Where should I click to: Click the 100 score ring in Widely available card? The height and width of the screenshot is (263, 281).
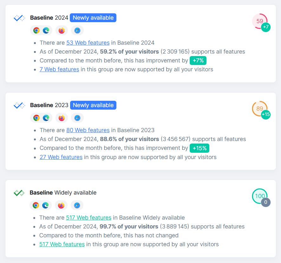coord(260,196)
